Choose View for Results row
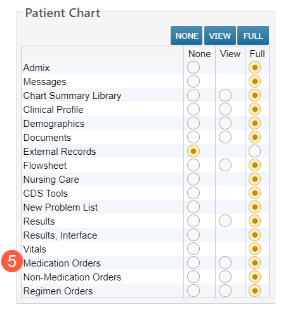The width and height of the screenshot is (288, 309). coord(225,221)
